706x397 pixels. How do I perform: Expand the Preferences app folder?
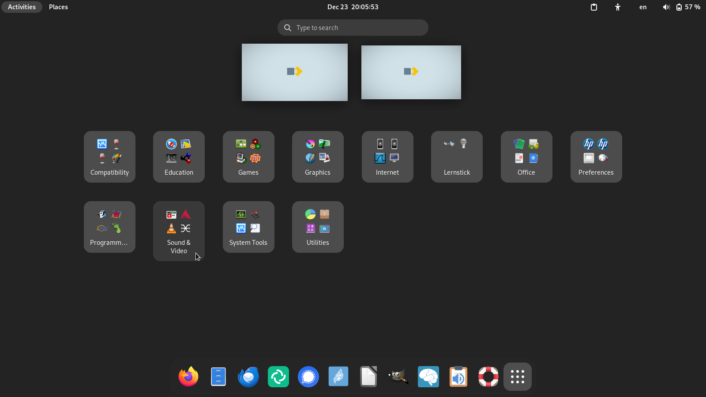[x=596, y=157]
